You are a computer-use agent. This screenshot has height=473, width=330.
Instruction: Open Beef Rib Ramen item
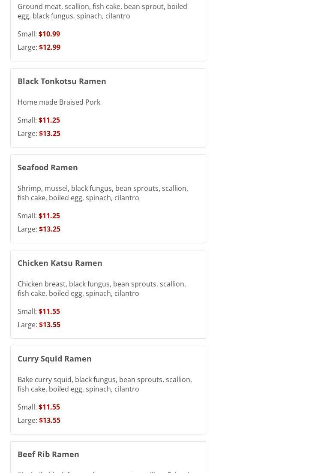tap(48, 454)
